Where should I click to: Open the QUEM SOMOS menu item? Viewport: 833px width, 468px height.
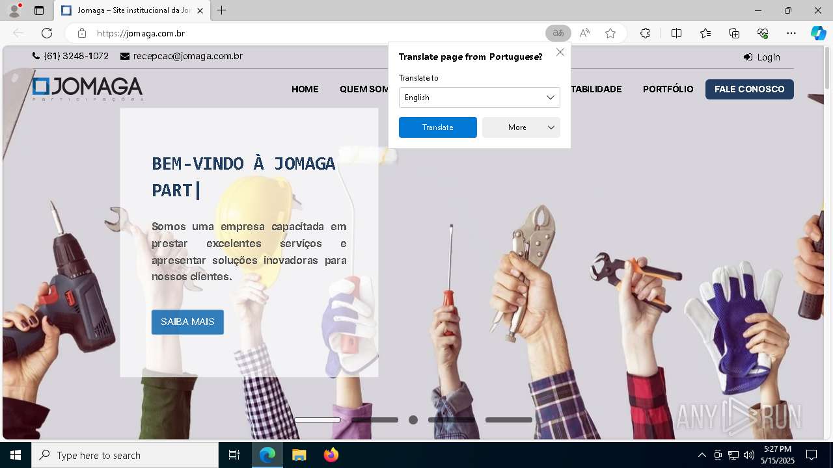click(x=364, y=89)
